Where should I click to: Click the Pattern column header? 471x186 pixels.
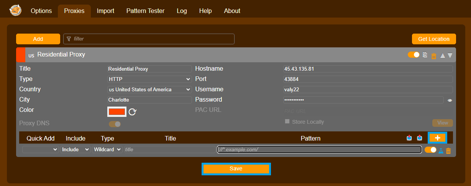(310, 138)
